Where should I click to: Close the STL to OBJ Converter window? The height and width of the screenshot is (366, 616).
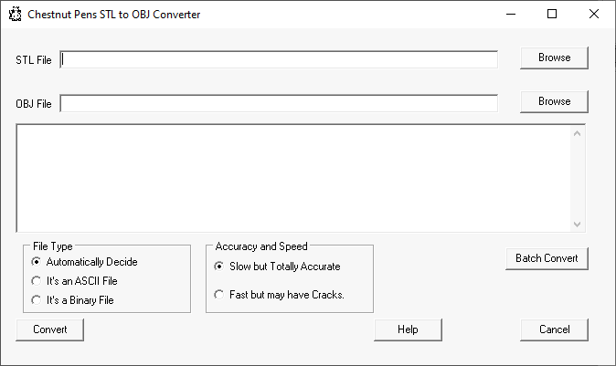pos(594,14)
